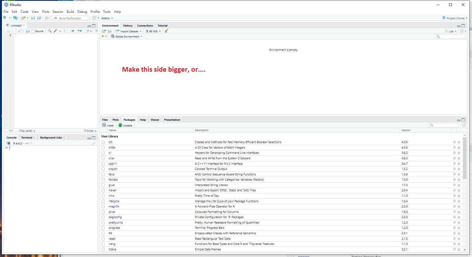Image resolution: width=472 pixels, height=257 pixels.
Task: Open the magrittr package link
Action: [x=114, y=206]
